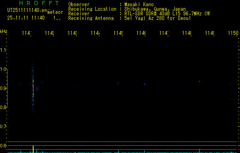Click the "Observer" field label
Screen dimensions: 240x153
tap(79, 5)
